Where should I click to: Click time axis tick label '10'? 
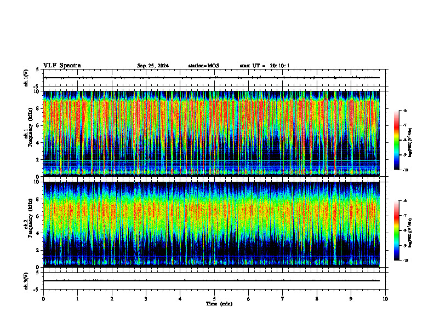click(385, 299)
